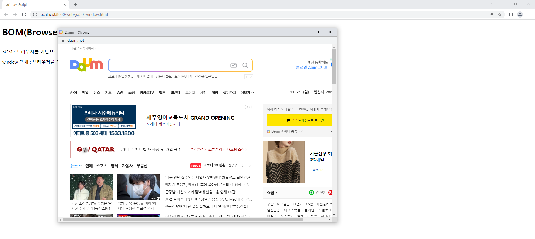The width and height of the screenshot is (535, 239).
Task: Open the 메일 menu item
Action: [85, 93]
